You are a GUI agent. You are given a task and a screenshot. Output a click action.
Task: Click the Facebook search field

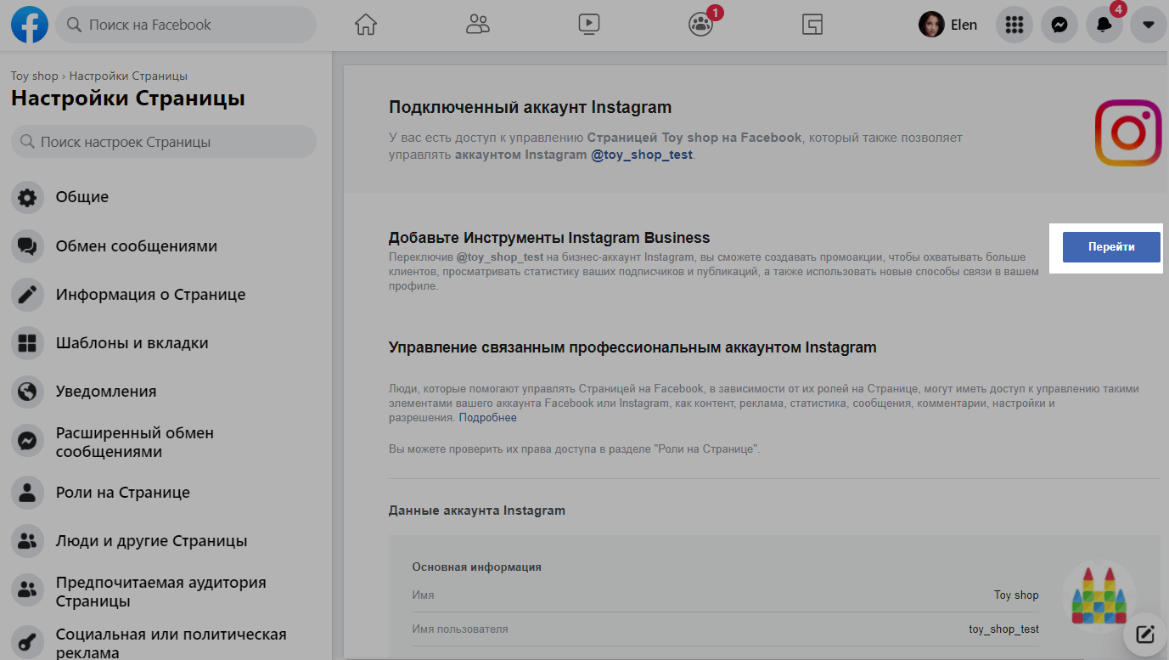tap(186, 25)
